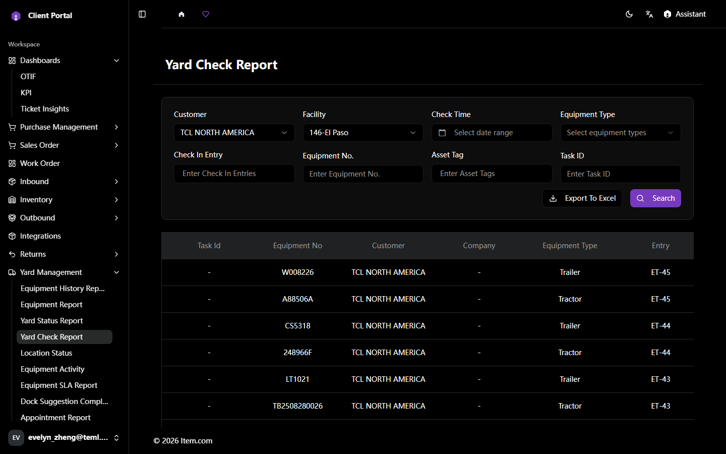
Task: Expand the Sales Order chevron
Action: click(x=116, y=145)
